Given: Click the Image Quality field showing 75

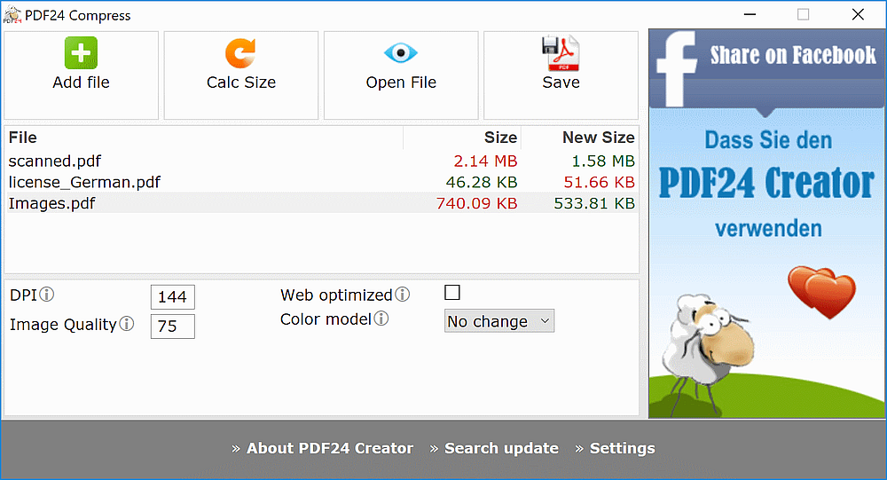Looking at the screenshot, I should [x=173, y=326].
